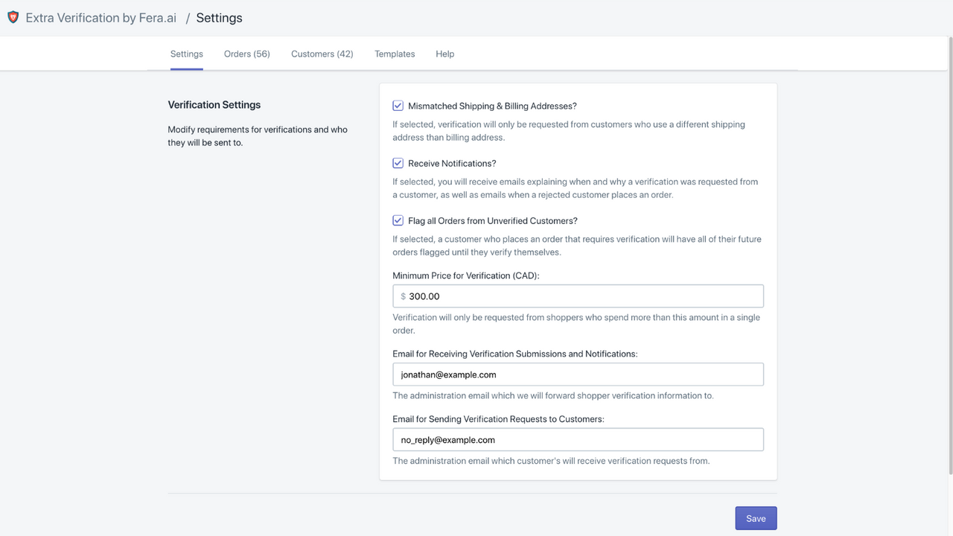Image resolution: width=953 pixels, height=536 pixels.
Task: Click the Settings breadcrumb in header
Action: (x=219, y=18)
